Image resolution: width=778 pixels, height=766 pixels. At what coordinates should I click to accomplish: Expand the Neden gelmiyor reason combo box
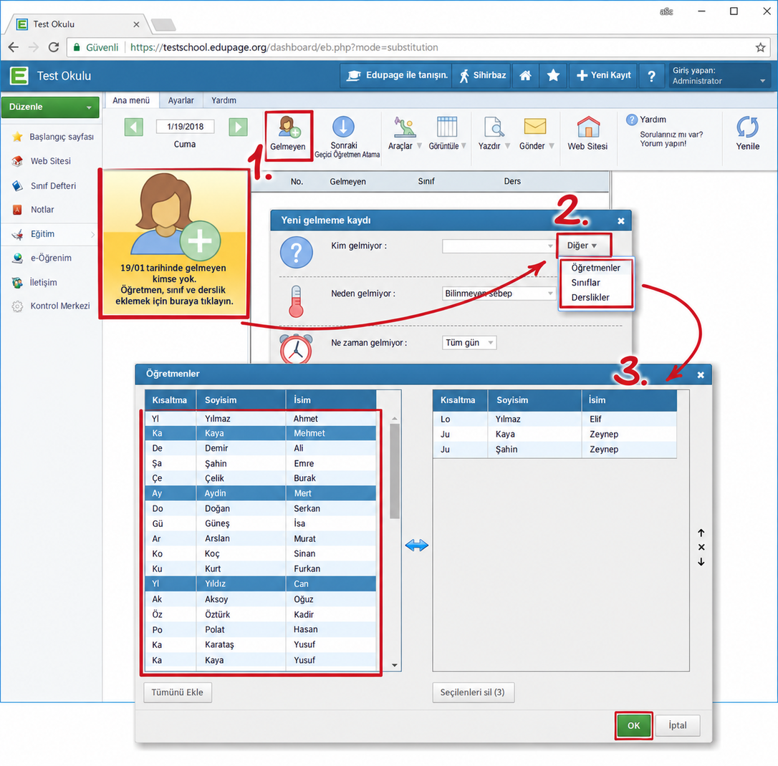[499, 294]
